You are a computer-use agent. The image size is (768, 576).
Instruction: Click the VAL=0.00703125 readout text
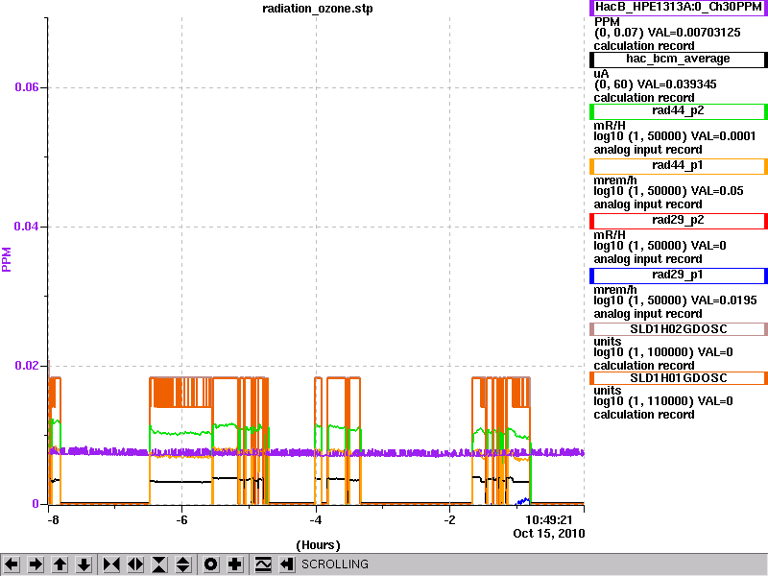click(694, 33)
